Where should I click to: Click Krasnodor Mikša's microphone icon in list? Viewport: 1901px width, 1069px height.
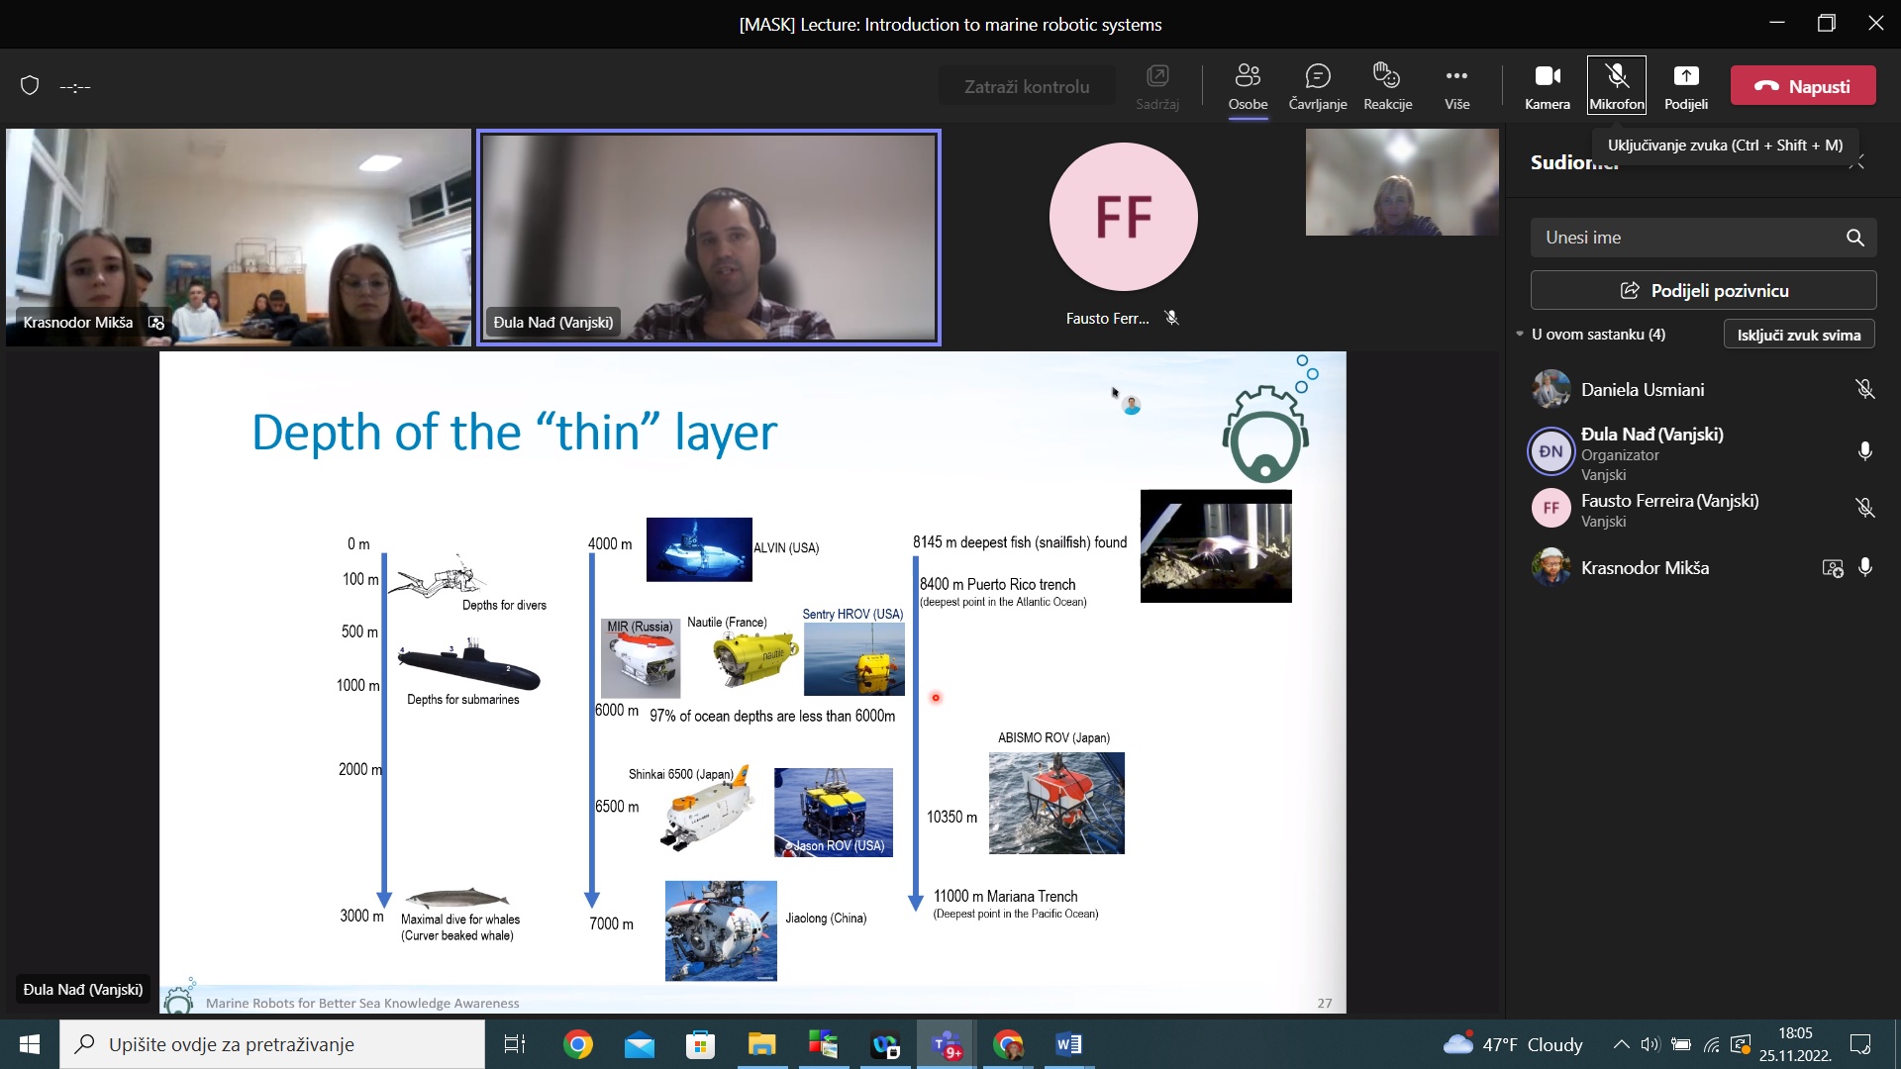[x=1864, y=567]
